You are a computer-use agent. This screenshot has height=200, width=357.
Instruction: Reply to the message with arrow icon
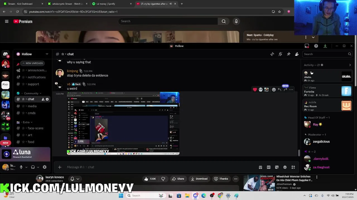(279, 90)
